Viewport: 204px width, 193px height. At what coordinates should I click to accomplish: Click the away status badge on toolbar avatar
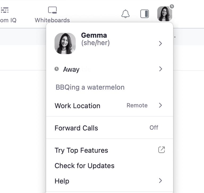[x=172, y=6]
